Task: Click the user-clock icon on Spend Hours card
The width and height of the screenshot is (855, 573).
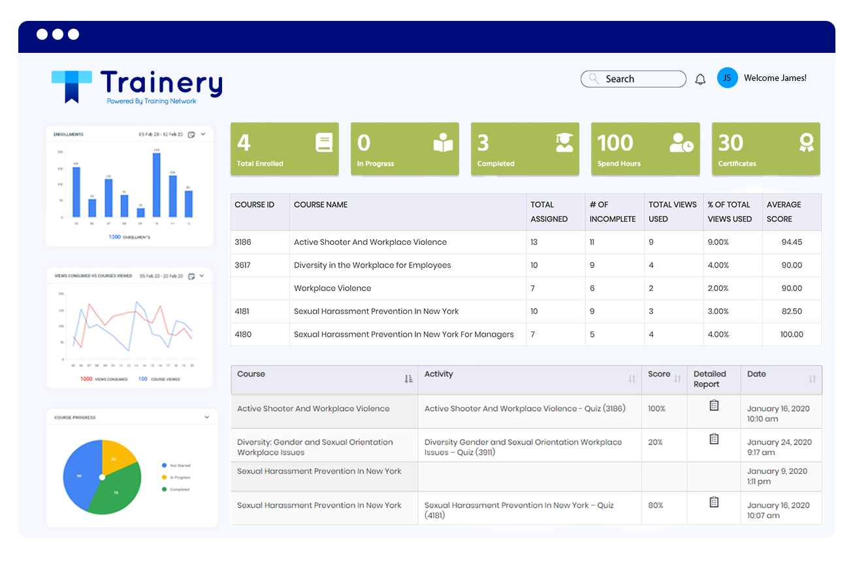Action: tap(682, 142)
